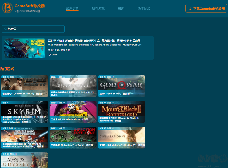
Task: Open the Infection Free Zone trainer card
Action: pyautogui.click(x=73, y=138)
